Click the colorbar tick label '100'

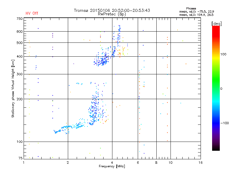pos(223,54)
